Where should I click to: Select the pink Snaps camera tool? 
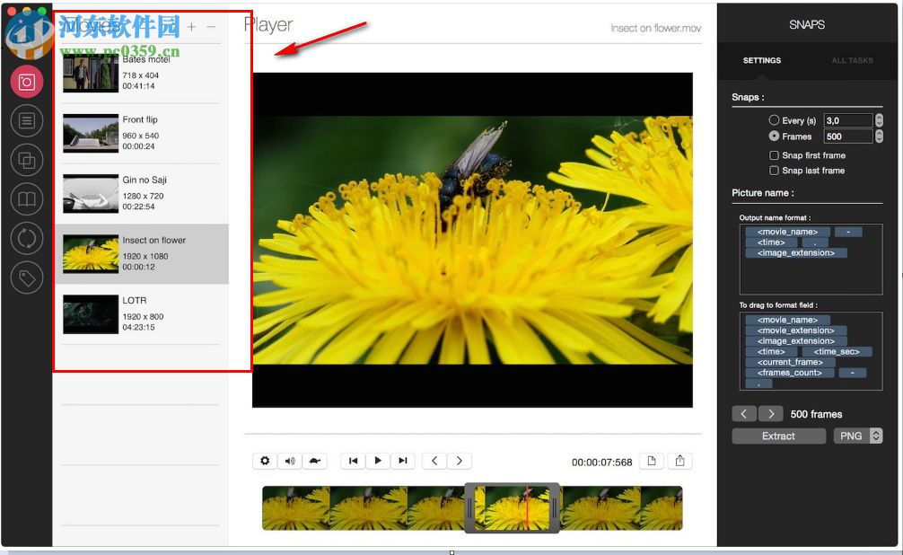pyautogui.click(x=27, y=81)
